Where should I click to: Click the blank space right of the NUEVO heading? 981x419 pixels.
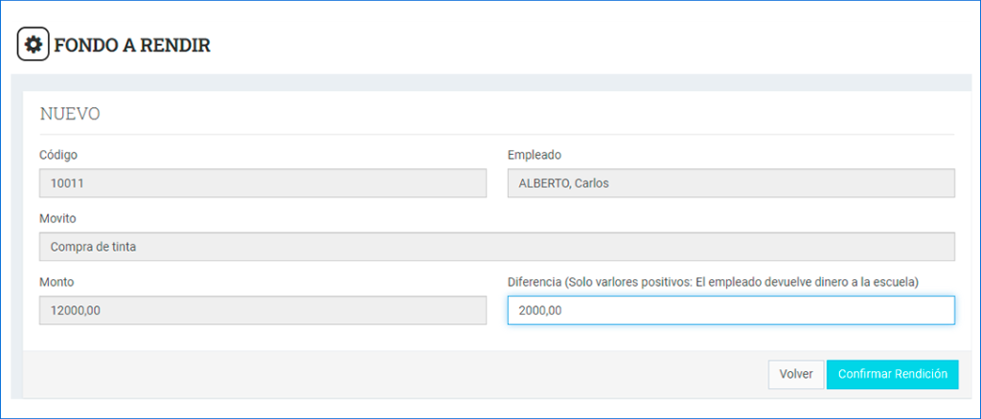pos(527,114)
